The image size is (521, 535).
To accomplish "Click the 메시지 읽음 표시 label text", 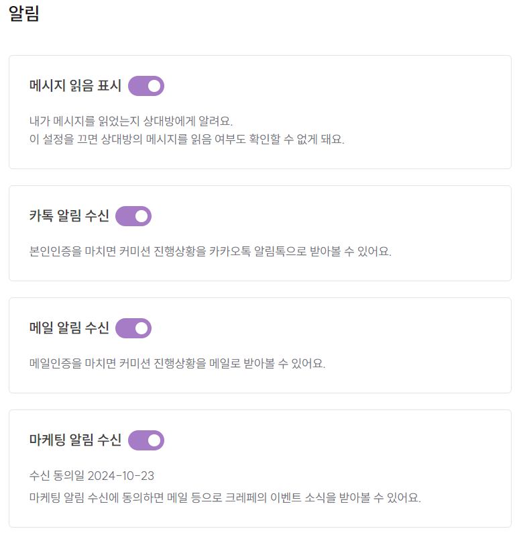I will 75,87.
